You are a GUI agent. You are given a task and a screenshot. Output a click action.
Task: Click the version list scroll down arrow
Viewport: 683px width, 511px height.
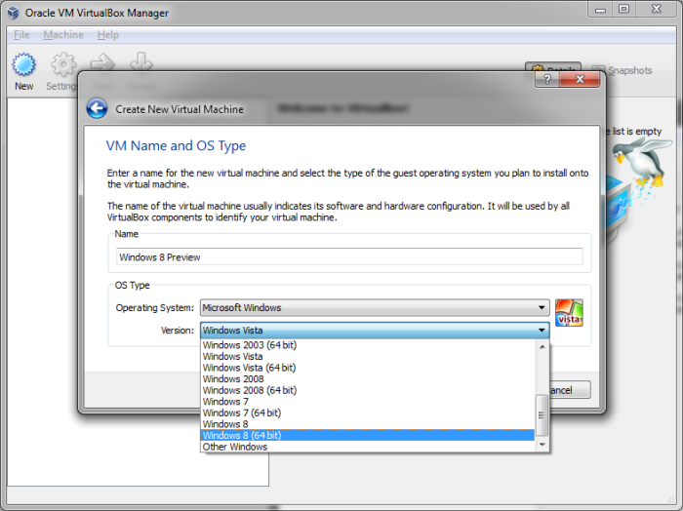coord(542,445)
